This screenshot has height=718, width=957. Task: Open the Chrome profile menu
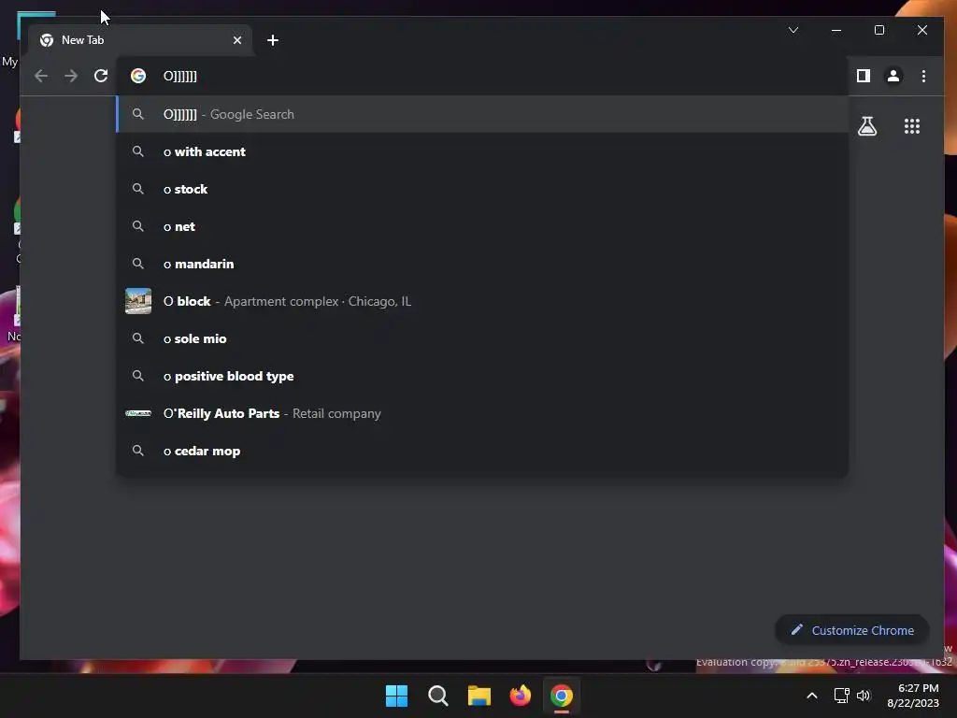pyautogui.click(x=893, y=76)
